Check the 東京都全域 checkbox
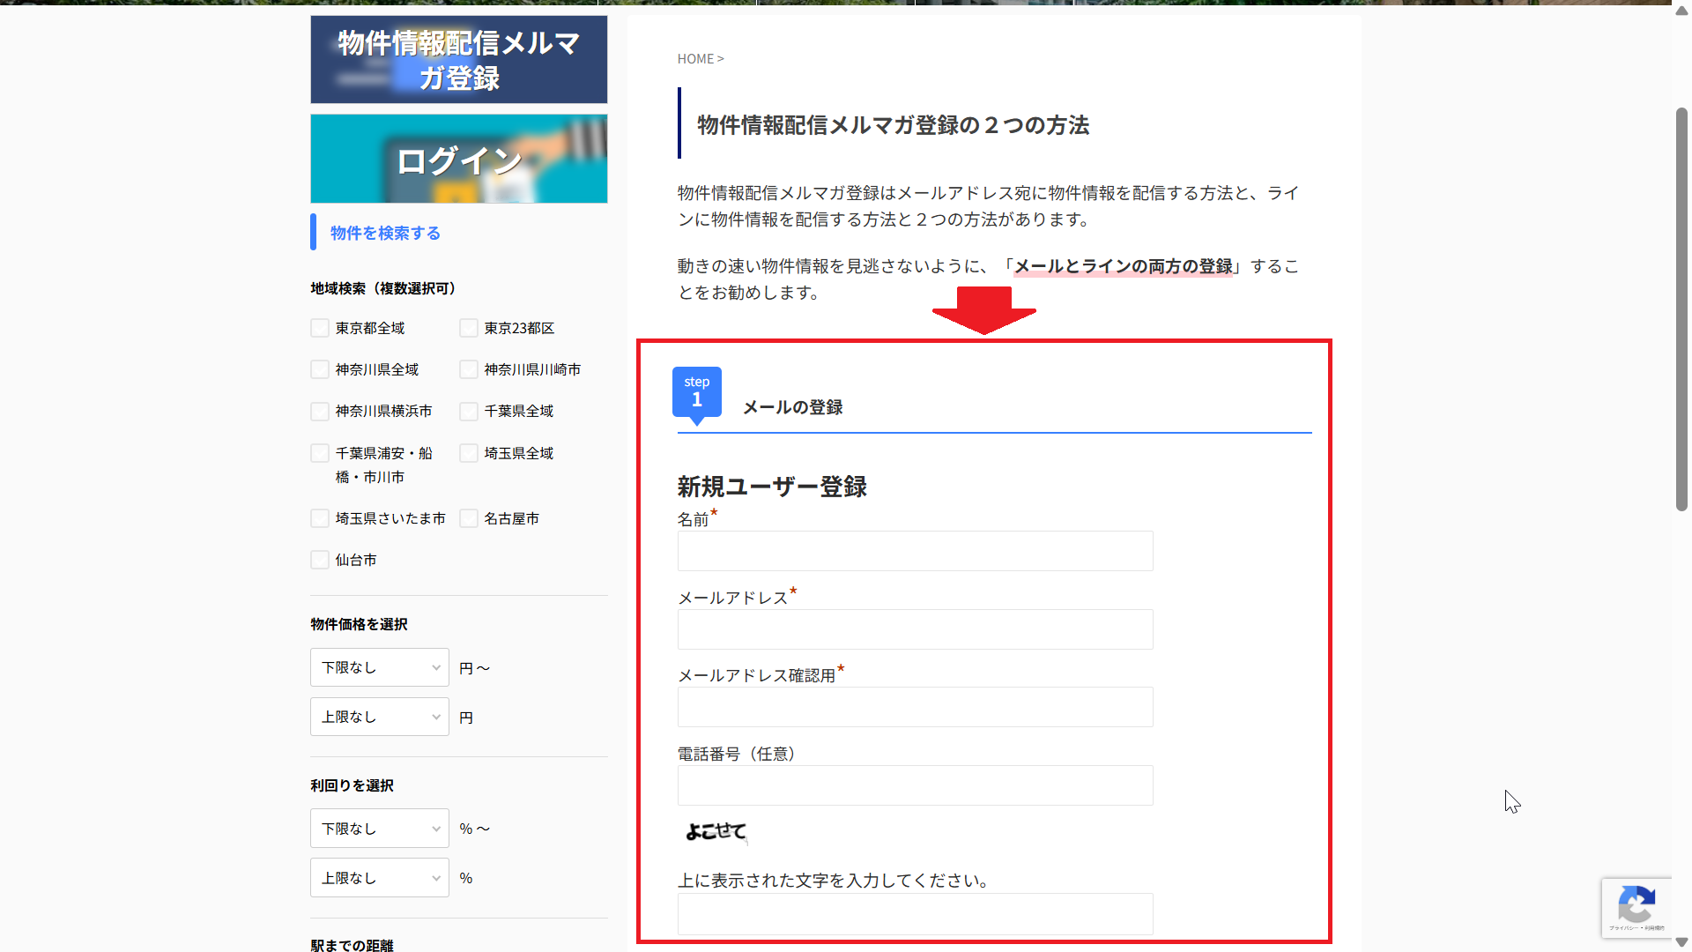The width and height of the screenshot is (1692, 952). 320,328
